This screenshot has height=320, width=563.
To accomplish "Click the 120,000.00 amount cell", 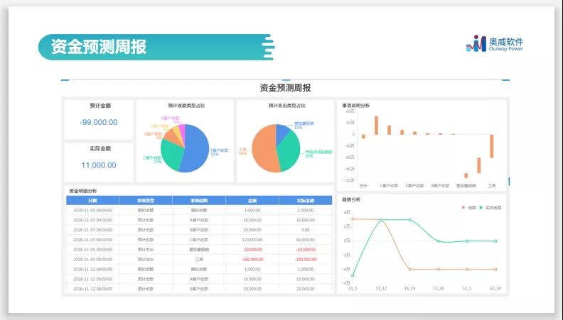I will (252, 240).
